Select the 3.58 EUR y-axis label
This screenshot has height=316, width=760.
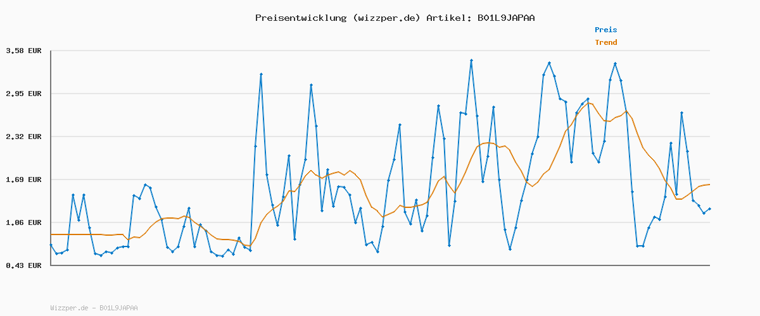click(23, 51)
